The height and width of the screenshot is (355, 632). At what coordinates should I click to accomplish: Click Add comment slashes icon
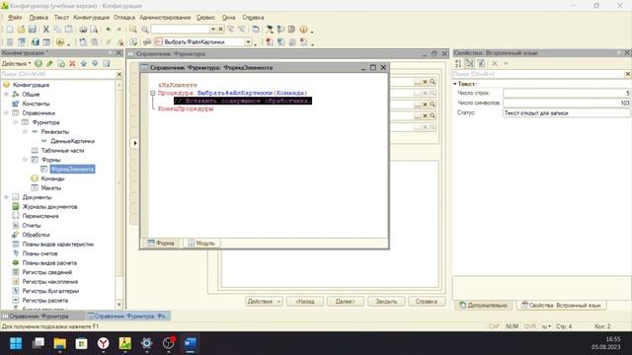(108, 41)
